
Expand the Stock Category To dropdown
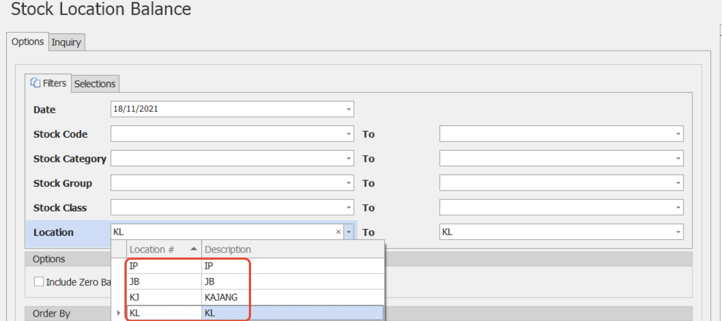click(678, 158)
